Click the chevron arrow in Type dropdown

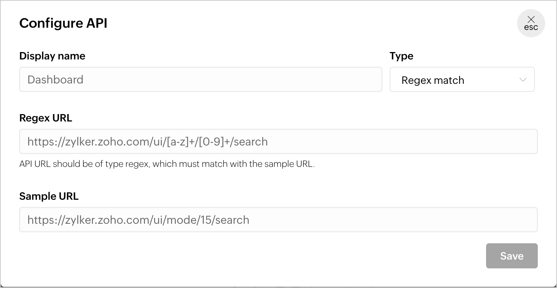click(523, 80)
